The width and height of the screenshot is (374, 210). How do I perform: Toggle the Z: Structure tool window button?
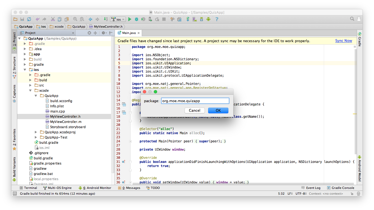14,68
